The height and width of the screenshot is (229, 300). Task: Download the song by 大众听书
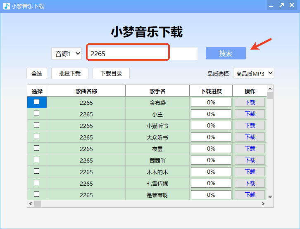click(250, 137)
